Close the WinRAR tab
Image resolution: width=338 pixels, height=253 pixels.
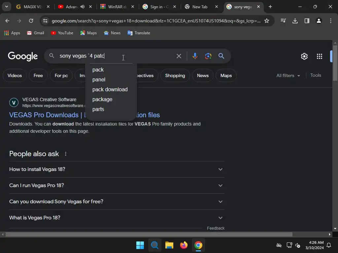(133, 7)
